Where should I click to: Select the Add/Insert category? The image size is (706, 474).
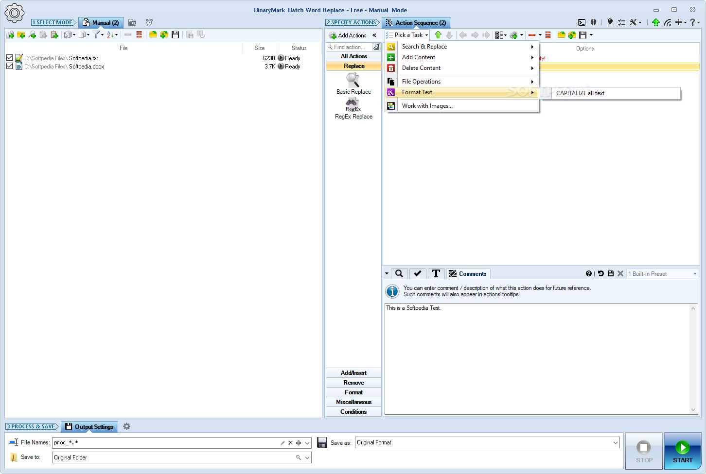click(354, 373)
